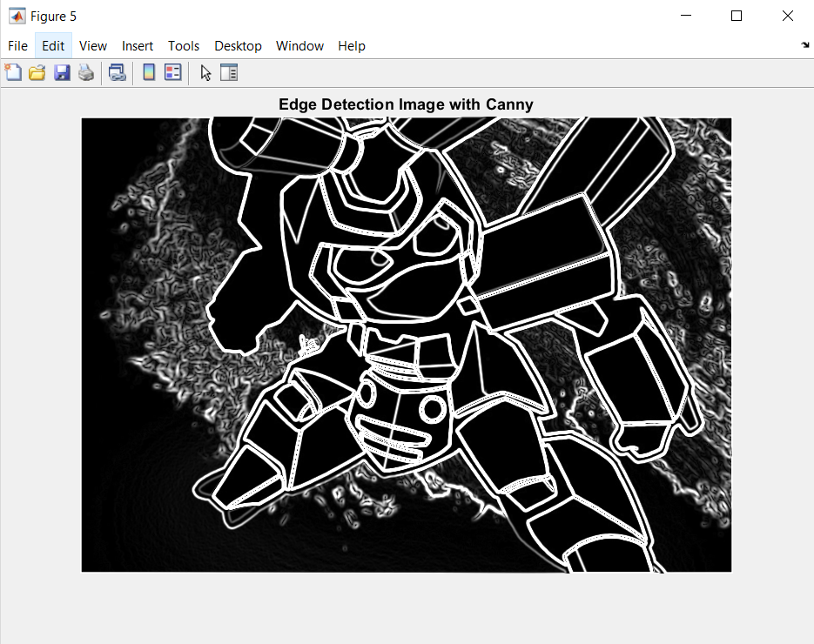Open the View menu
Image resolution: width=814 pixels, height=644 pixels.
coord(92,45)
